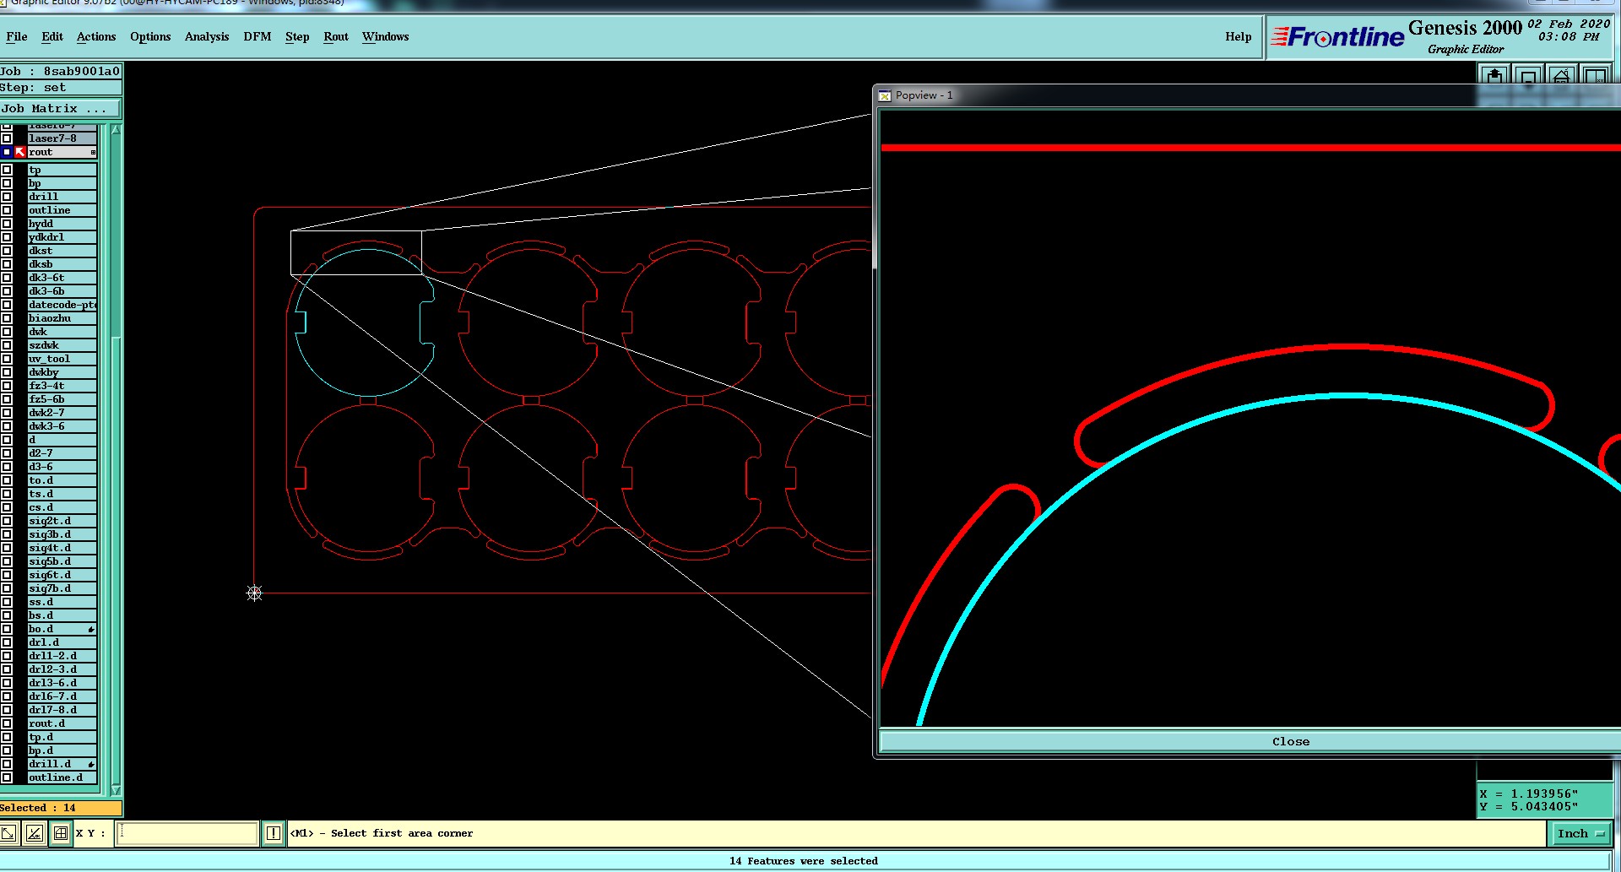This screenshot has width=1621, height=872.
Task: Click the Frontline logo
Action: pyautogui.click(x=1338, y=37)
